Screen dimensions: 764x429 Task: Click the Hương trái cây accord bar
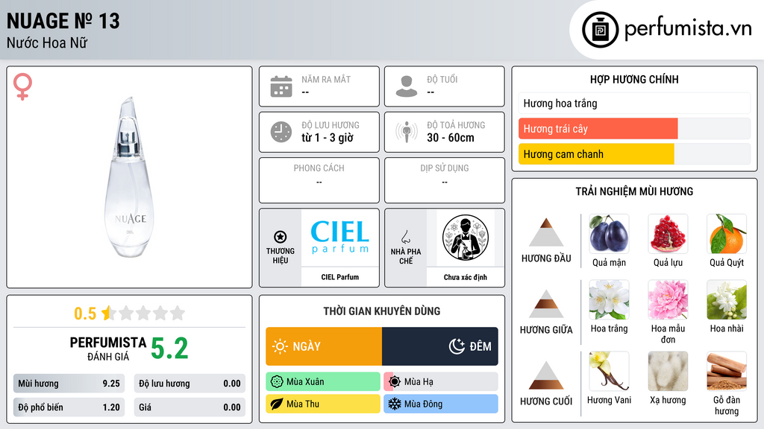click(x=598, y=129)
